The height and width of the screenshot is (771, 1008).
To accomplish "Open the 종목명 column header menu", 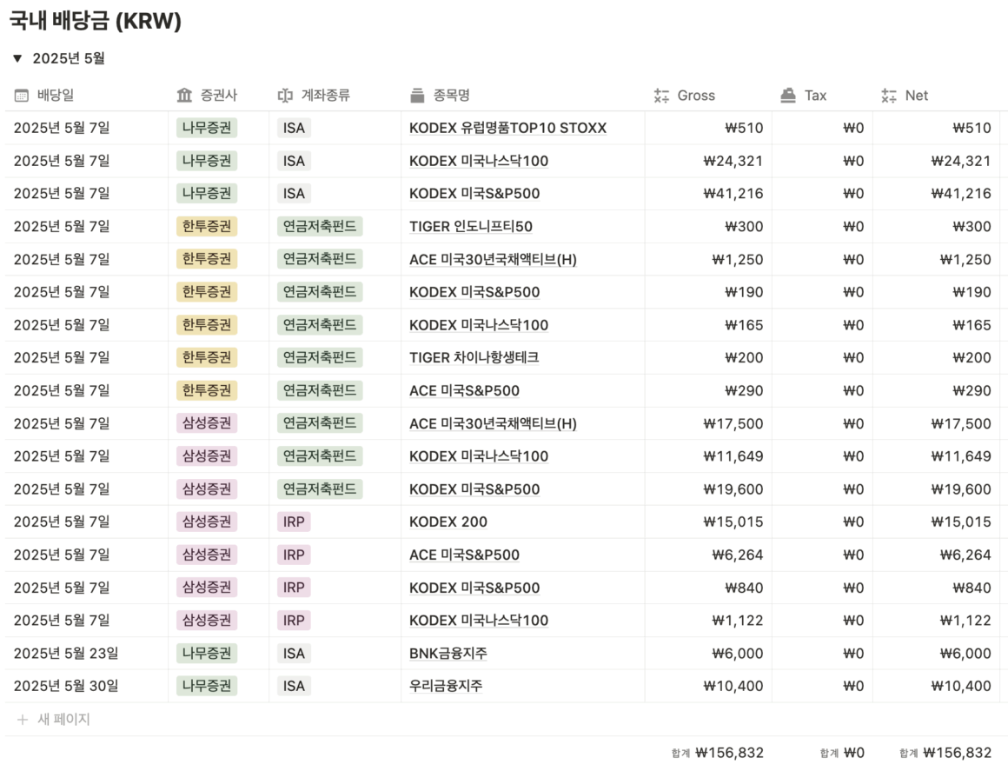I will point(523,95).
